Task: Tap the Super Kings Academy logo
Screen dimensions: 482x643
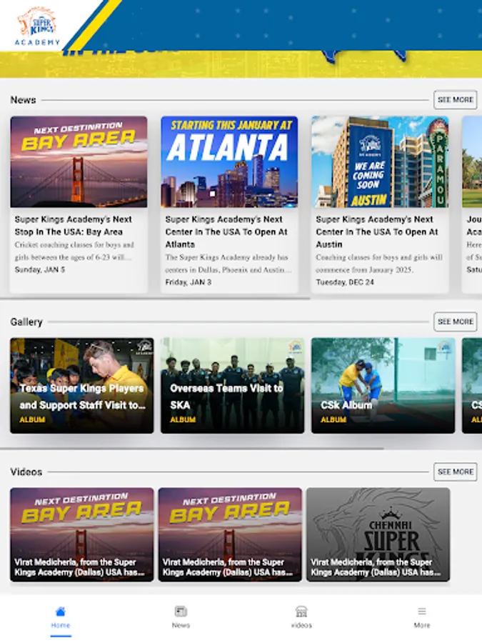Action: point(38,26)
